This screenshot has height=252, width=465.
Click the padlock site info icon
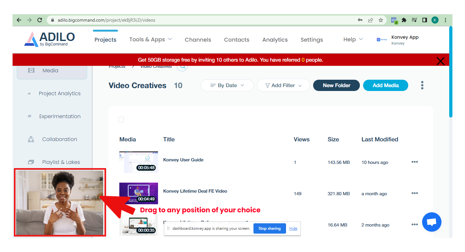tap(53, 20)
